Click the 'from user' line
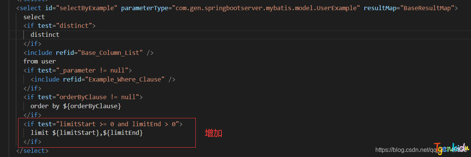This screenshot has height=157, width=471. click(40, 61)
